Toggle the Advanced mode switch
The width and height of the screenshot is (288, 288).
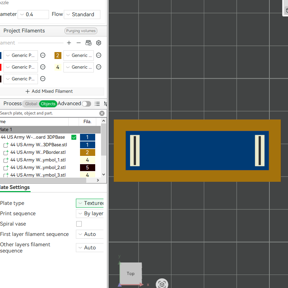pyautogui.click(x=87, y=104)
